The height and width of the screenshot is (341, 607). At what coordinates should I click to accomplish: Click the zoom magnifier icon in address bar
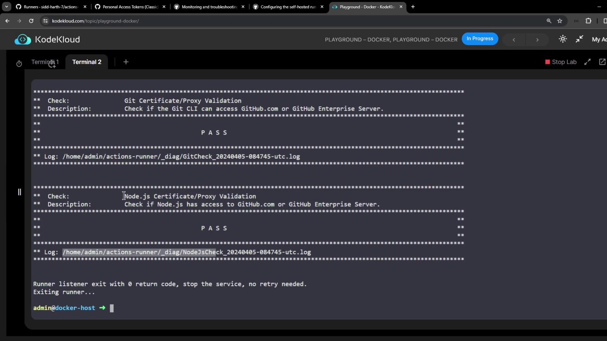coord(549,21)
